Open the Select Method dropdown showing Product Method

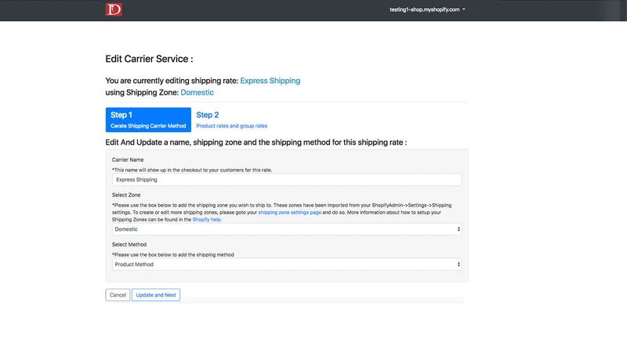(287, 264)
